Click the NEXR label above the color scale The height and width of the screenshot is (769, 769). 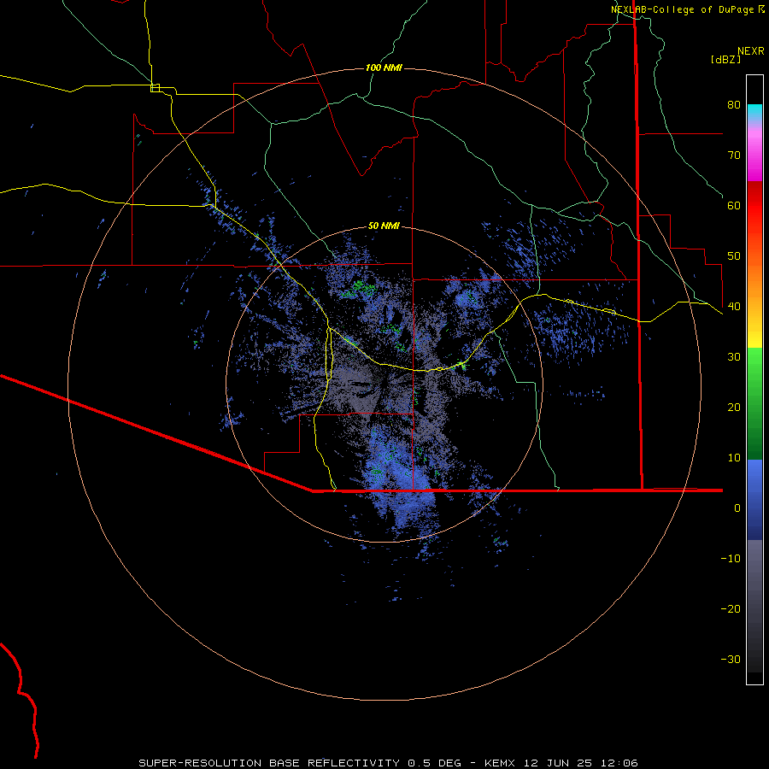click(751, 51)
